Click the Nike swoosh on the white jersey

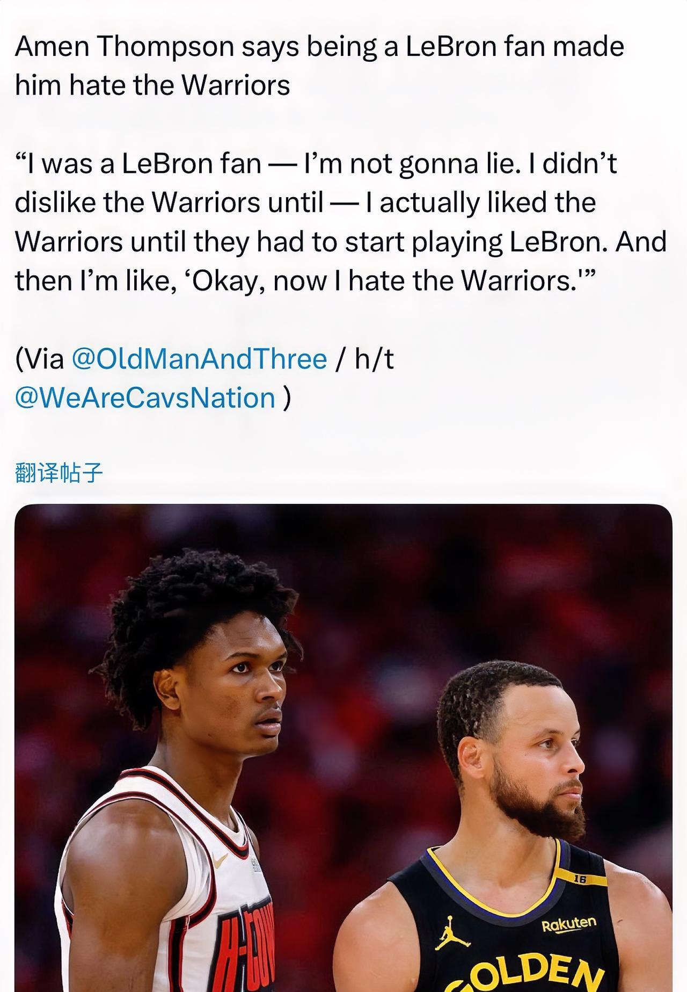221,861
